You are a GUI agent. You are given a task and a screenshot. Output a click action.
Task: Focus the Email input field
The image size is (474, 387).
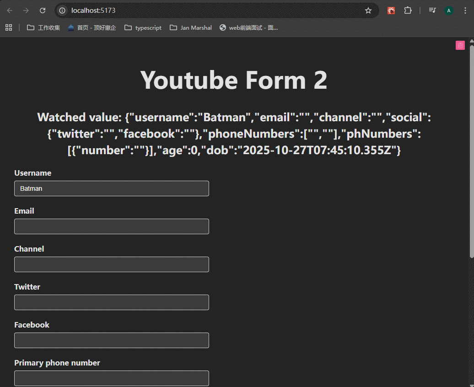[x=112, y=226]
